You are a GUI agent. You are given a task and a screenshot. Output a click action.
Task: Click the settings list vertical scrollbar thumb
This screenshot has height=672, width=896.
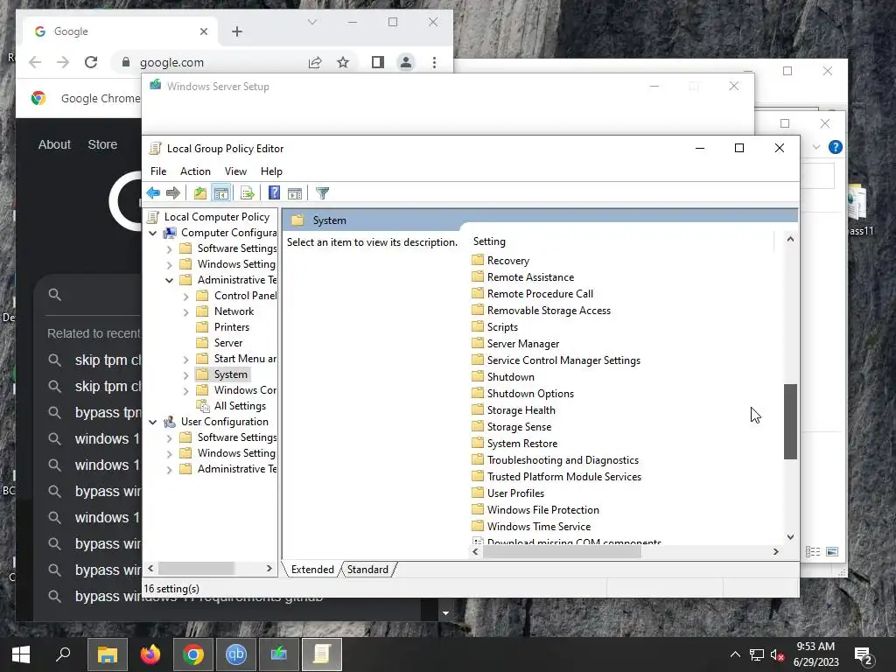coord(790,422)
